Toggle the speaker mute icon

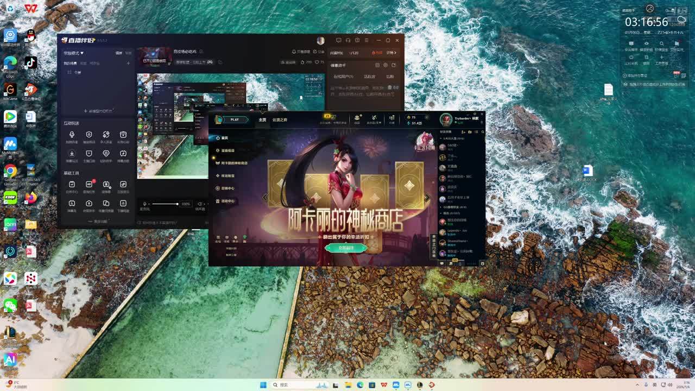pos(200,204)
